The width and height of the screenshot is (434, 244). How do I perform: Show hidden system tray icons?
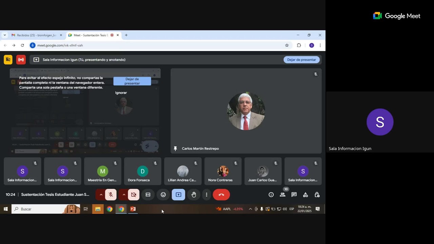[250, 209]
